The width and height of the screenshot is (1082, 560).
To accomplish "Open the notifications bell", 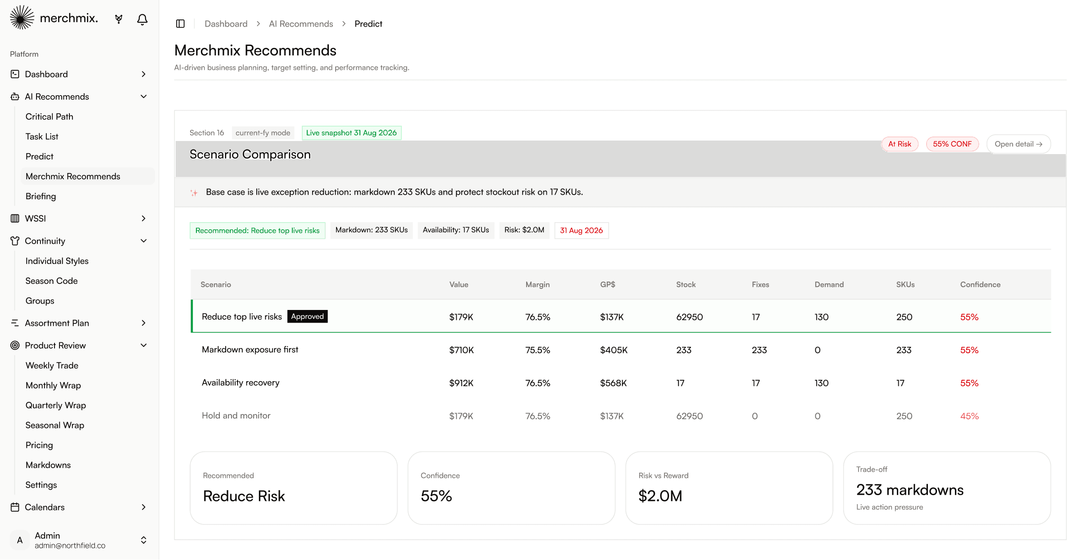I will tap(142, 19).
